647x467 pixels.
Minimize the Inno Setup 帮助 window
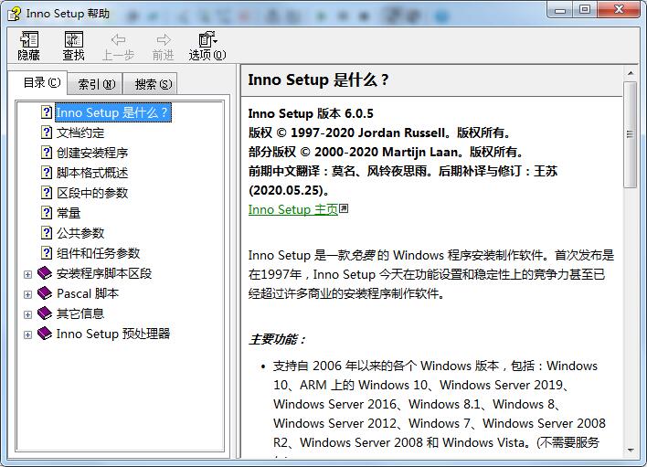560,9
